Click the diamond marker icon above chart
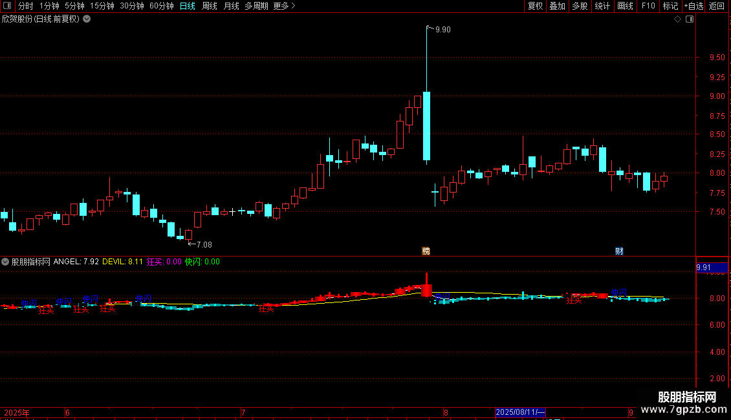Viewport: 731px width, 420px height. click(x=678, y=19)
